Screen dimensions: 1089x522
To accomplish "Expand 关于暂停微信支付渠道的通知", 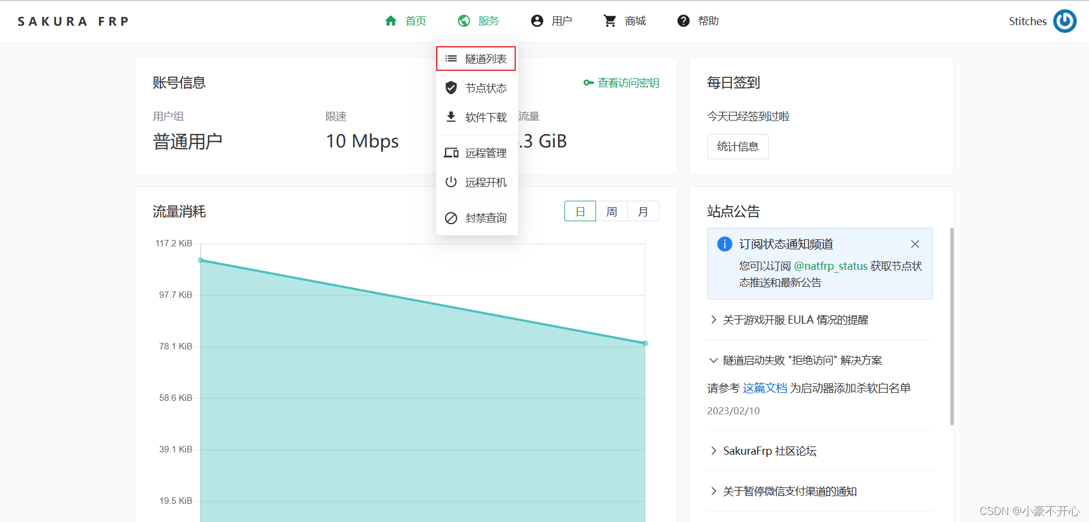I will click(x=820, y=491).
